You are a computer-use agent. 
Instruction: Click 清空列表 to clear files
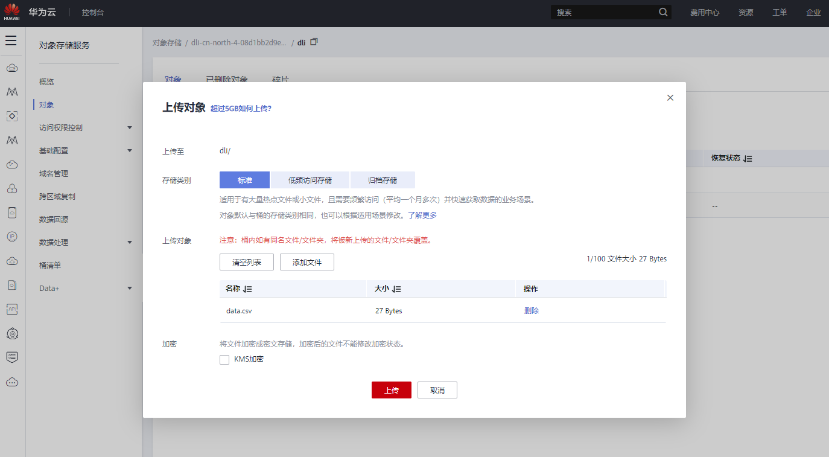247,262
